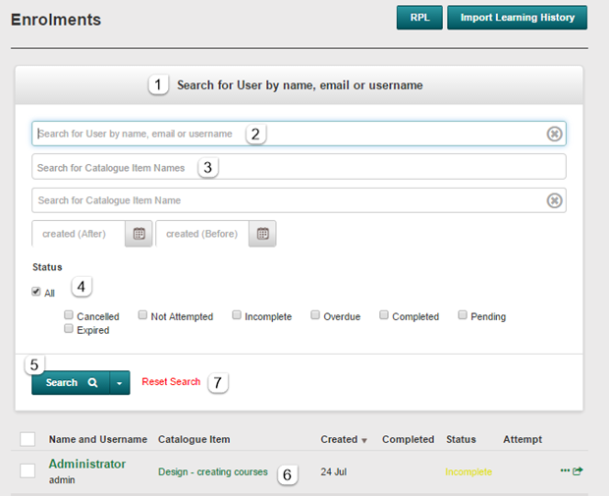The width and height of the screenshot is (609, 496).
Task: Clear the user search field with X icon
Action: click(x=554, y=134)
